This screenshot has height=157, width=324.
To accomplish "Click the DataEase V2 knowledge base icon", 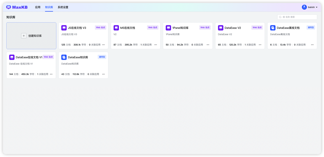I will tap(220, 28).
